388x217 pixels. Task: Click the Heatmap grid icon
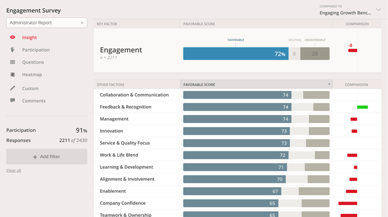13,75
